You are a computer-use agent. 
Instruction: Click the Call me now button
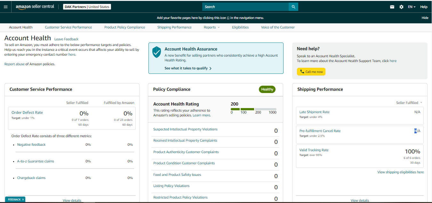click(311, 72)
